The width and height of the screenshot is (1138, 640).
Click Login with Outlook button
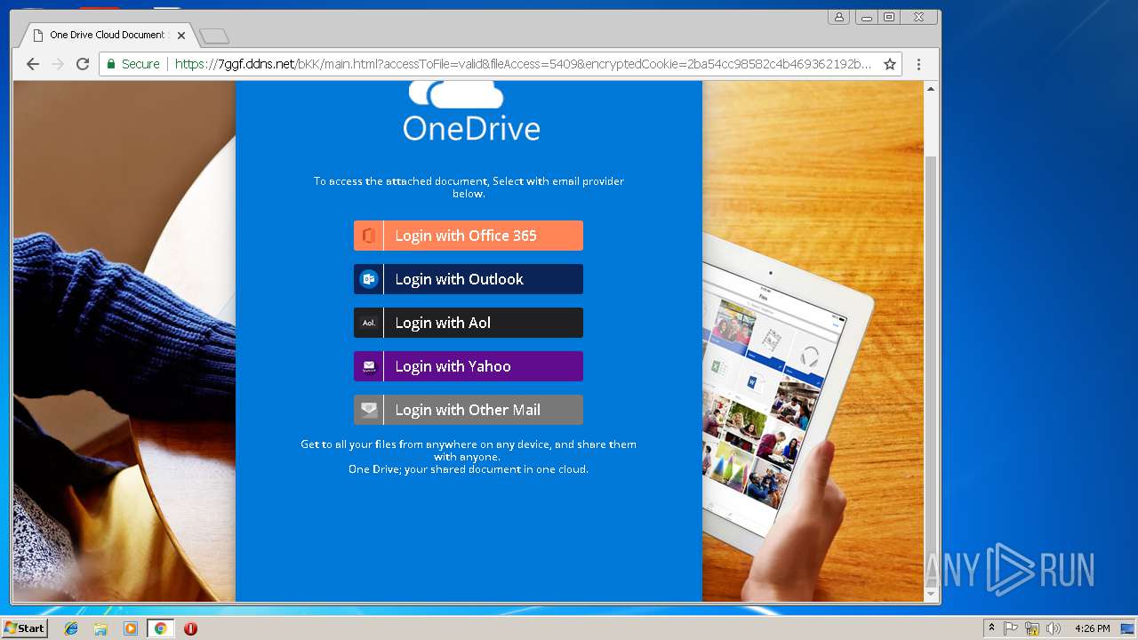(469, 279)
